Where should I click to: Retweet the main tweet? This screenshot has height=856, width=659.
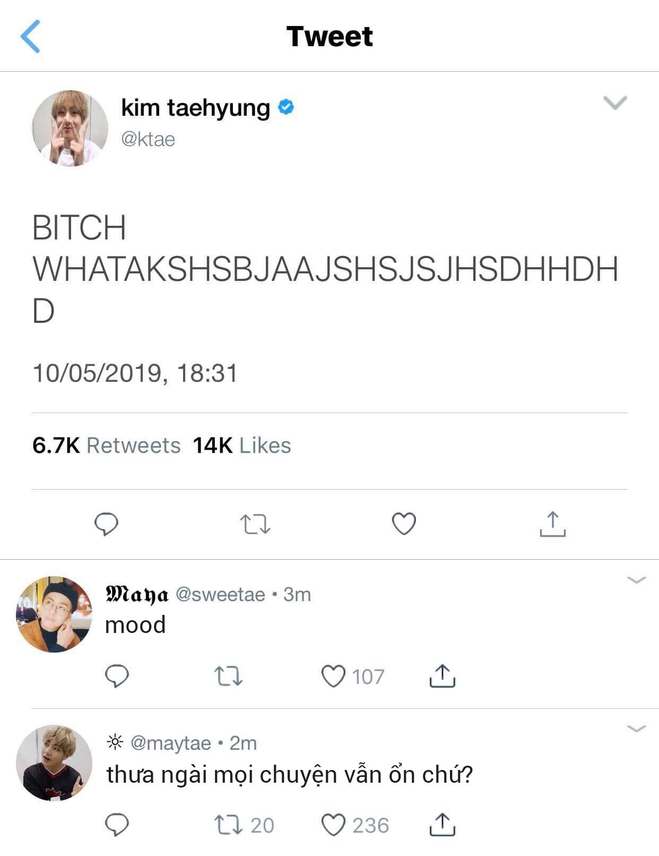[255, 524]
